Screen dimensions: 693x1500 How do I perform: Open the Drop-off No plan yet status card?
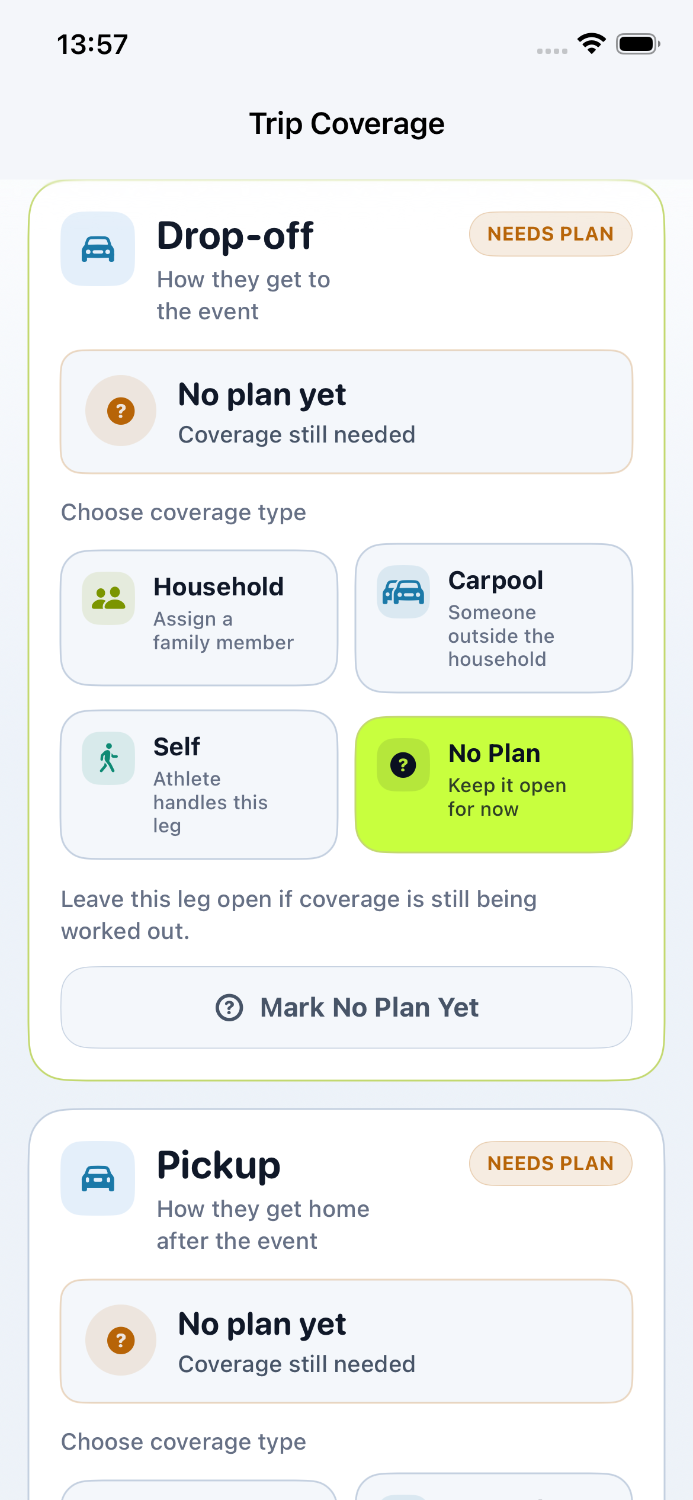(346, 412)
